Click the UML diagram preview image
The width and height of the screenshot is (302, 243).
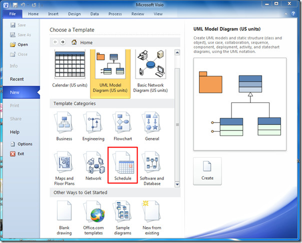pos(240,104)
